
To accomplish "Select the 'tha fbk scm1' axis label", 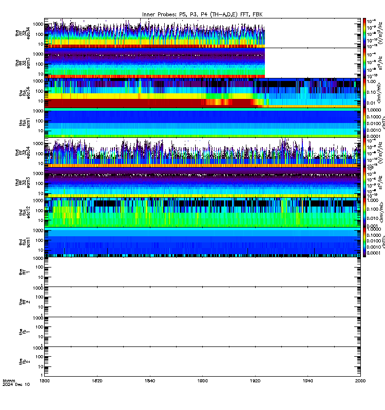I will (x=25, y=123).
